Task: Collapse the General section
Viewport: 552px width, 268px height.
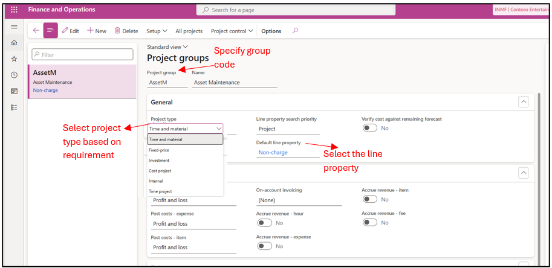Action: point(524,102)
